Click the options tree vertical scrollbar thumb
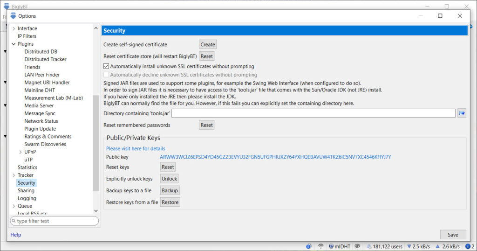The width and height of the screenshot is (477, 251). [96, 143]
